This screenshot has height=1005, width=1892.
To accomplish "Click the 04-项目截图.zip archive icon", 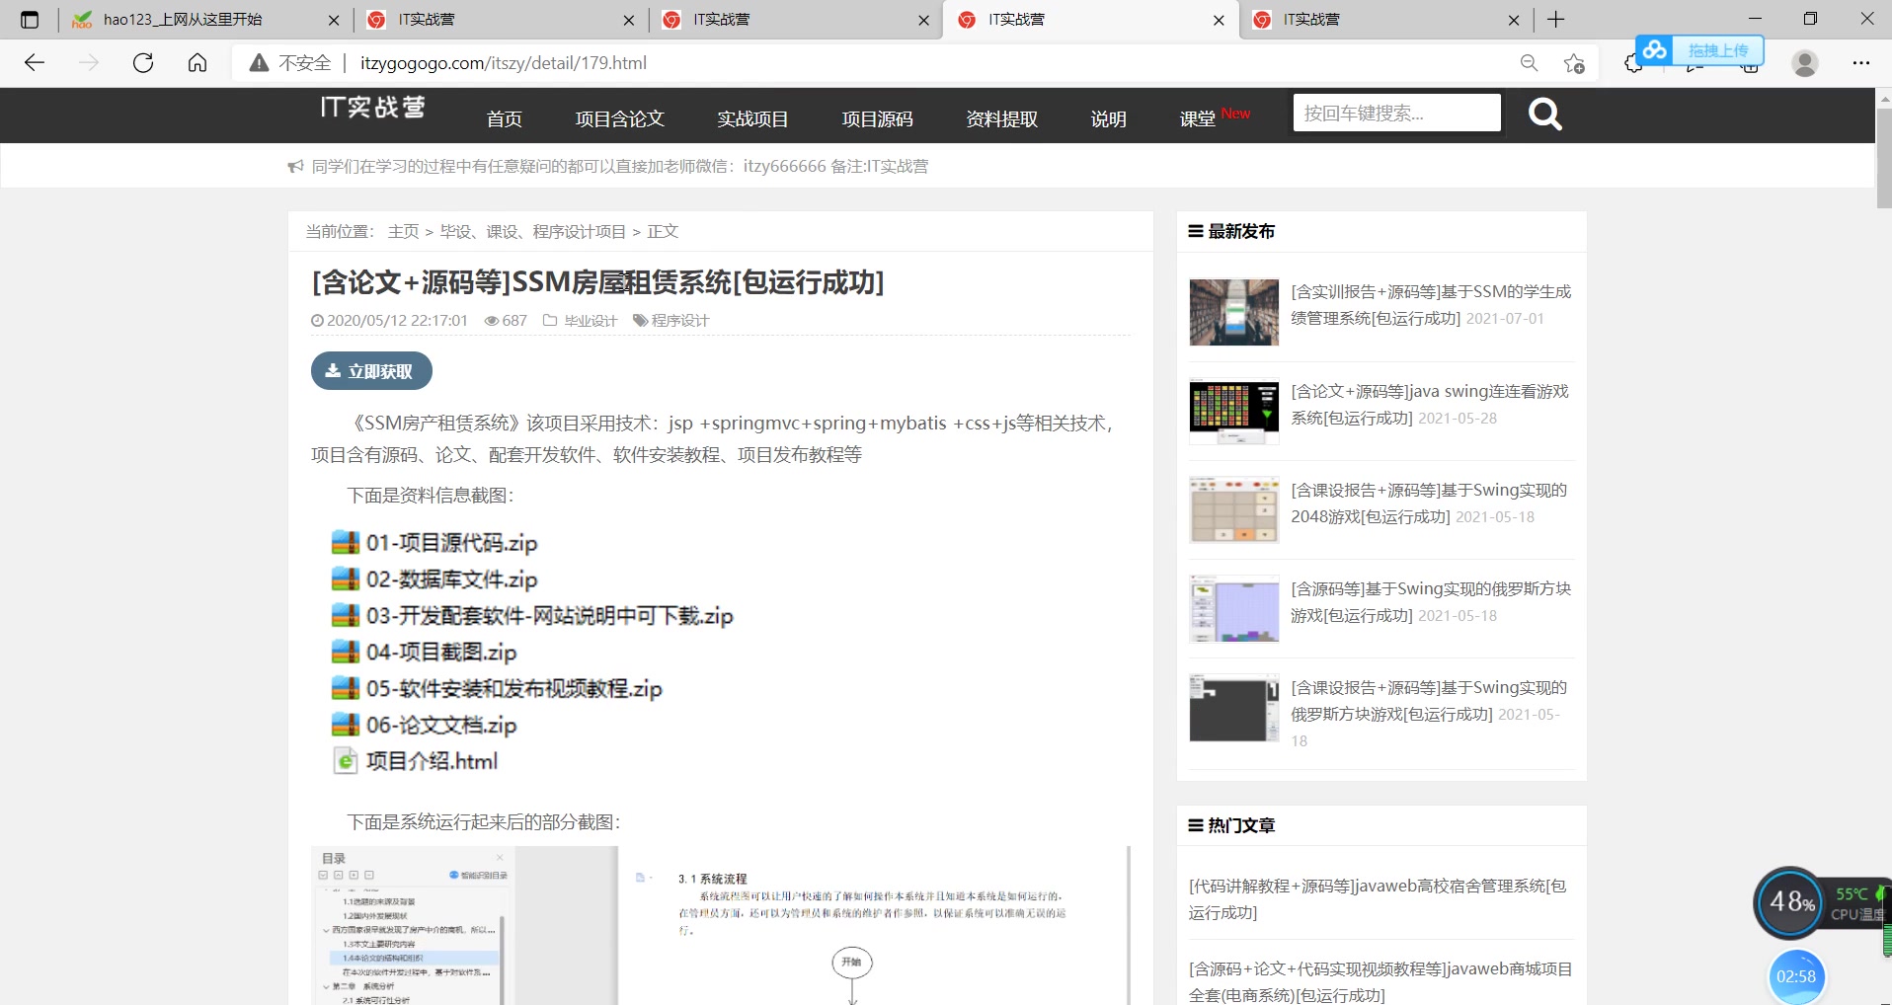I will (345, 652).
